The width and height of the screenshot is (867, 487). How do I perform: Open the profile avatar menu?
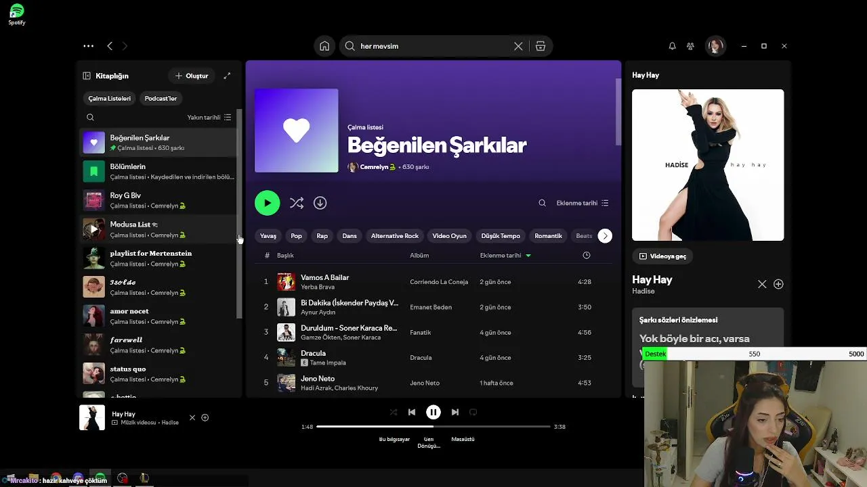coord(715,46)
